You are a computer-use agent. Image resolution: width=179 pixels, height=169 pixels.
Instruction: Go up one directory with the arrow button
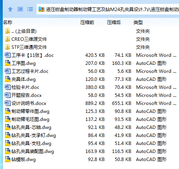point(10,9)
